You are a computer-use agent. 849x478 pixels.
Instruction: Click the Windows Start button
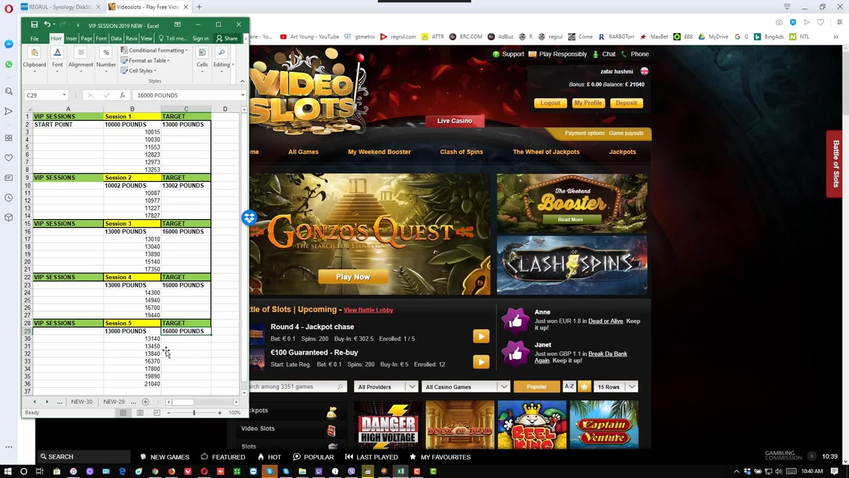[7, 471]
